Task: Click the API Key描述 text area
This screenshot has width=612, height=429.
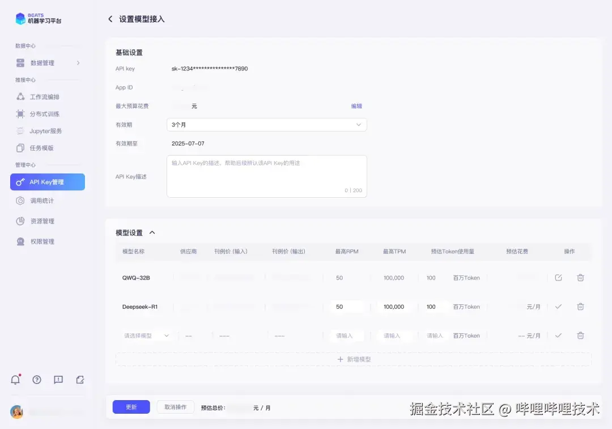Action: 266,176
